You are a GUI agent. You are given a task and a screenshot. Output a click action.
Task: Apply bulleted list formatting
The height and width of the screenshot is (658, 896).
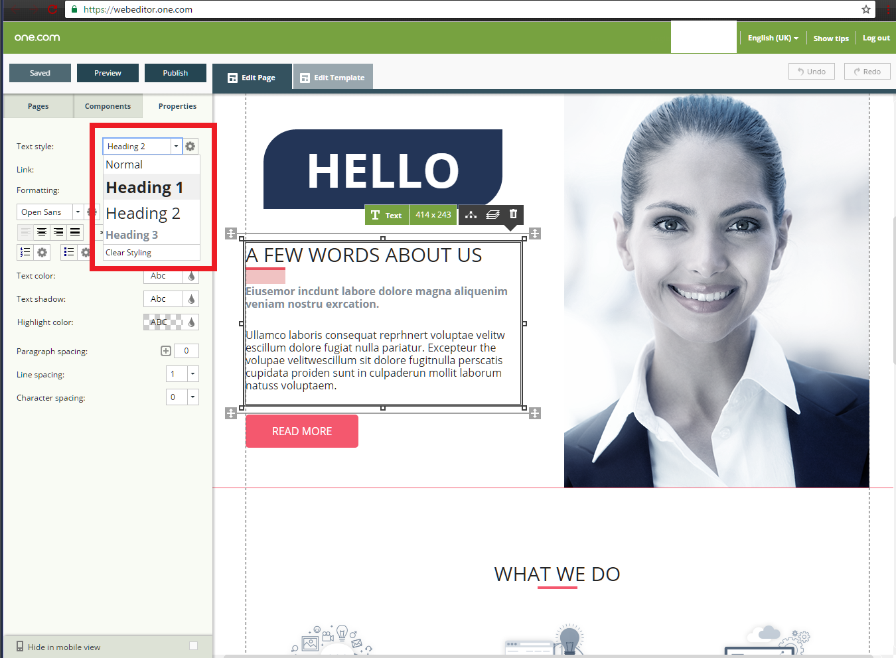pyautogui.click(x=69, y=252)
